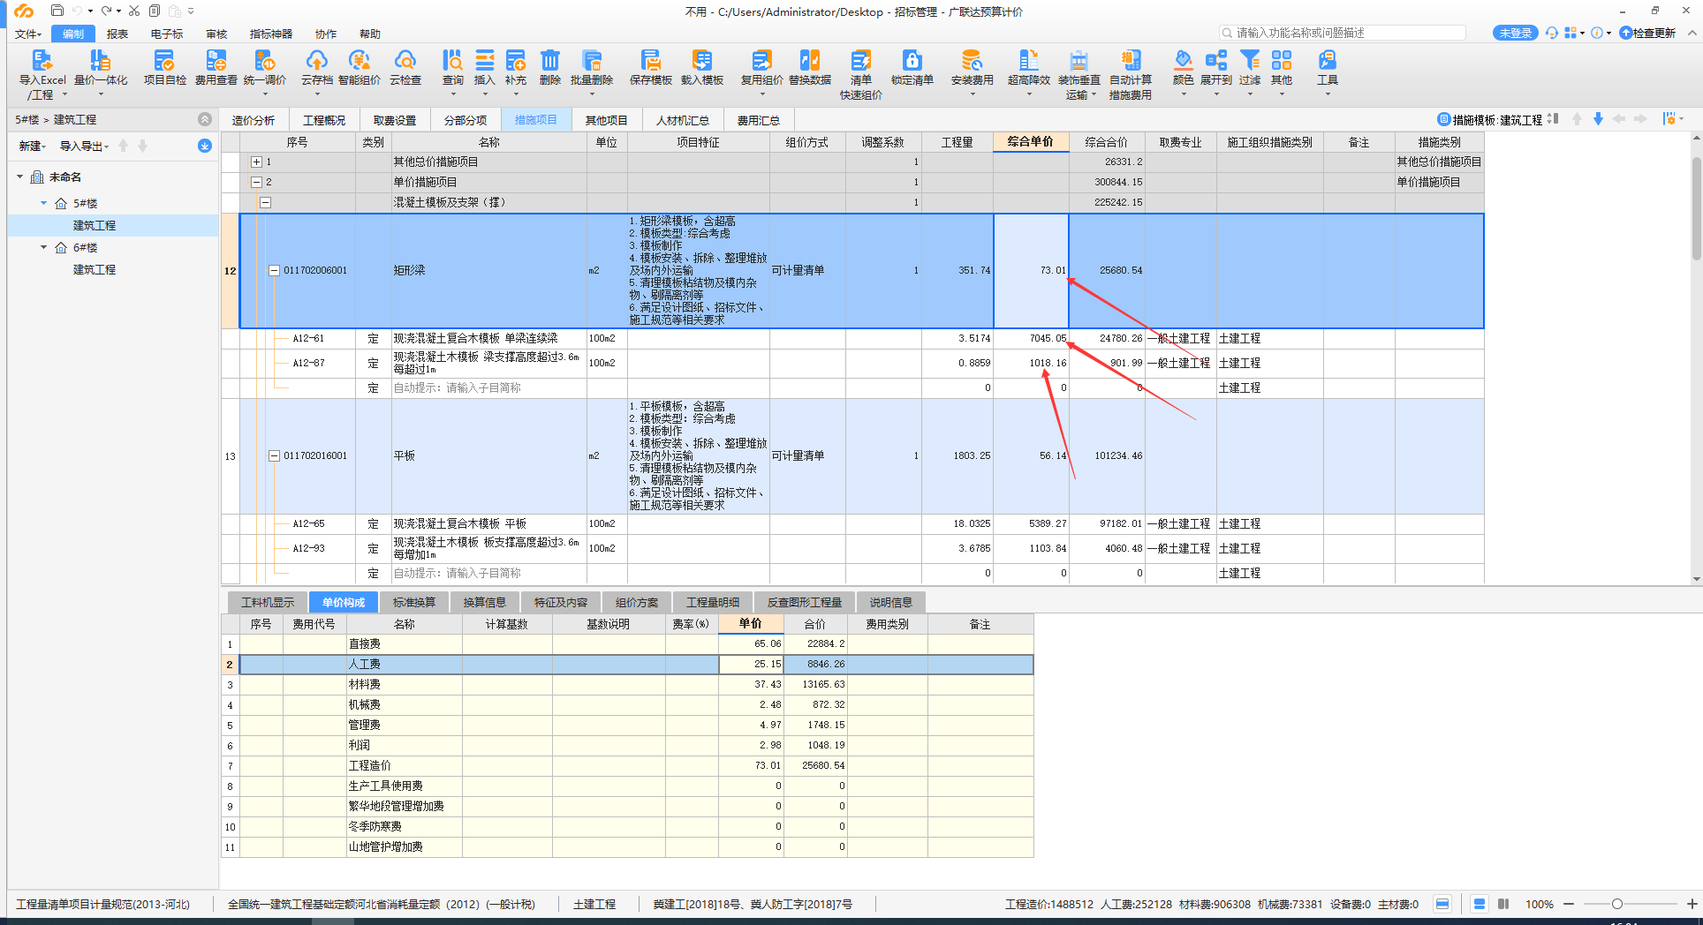Image resolution: width=1703 pixels, height=925 pixels.
Task: Switch to the 费用汇总 tab
Action: coord(759,120)
